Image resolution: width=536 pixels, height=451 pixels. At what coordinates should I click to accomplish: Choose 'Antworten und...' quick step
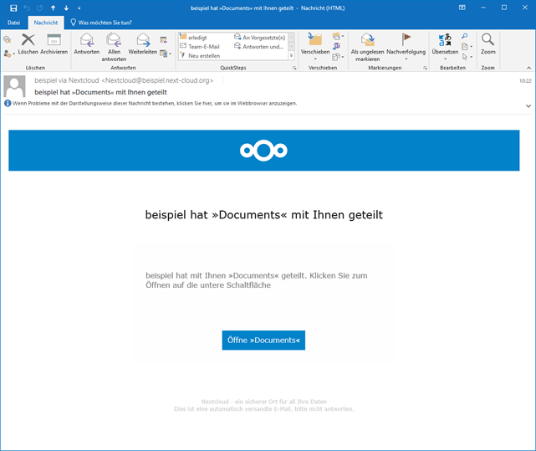258,47
